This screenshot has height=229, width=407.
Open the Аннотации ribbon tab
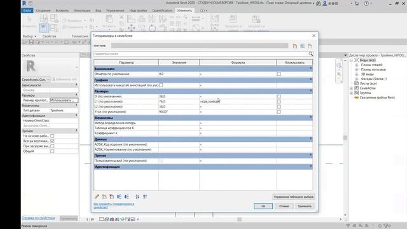point(82,11)
